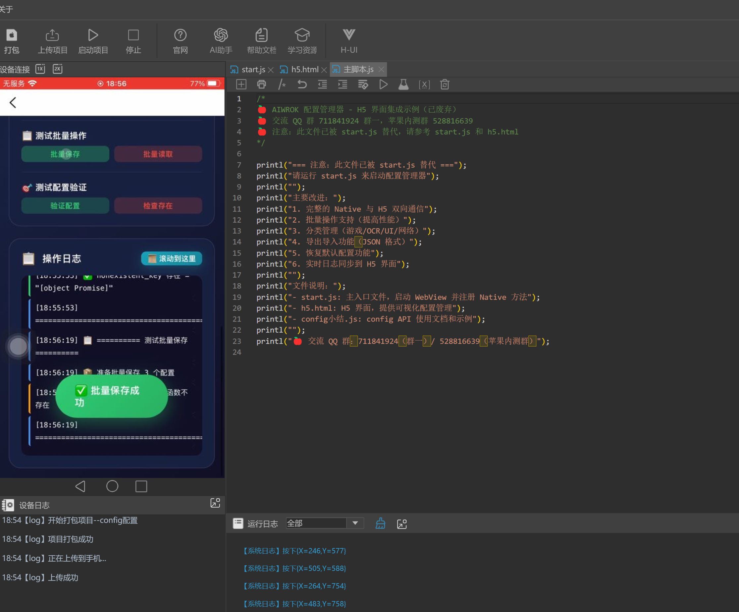The image size is (739, 612).
Task: Toggle the 1x device scale button
Action: coord(40,69)
